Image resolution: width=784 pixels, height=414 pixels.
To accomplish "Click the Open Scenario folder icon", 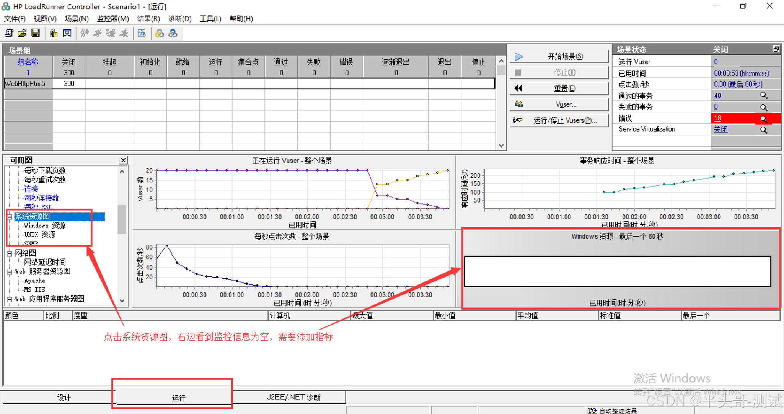I will [x=22, y=34].
